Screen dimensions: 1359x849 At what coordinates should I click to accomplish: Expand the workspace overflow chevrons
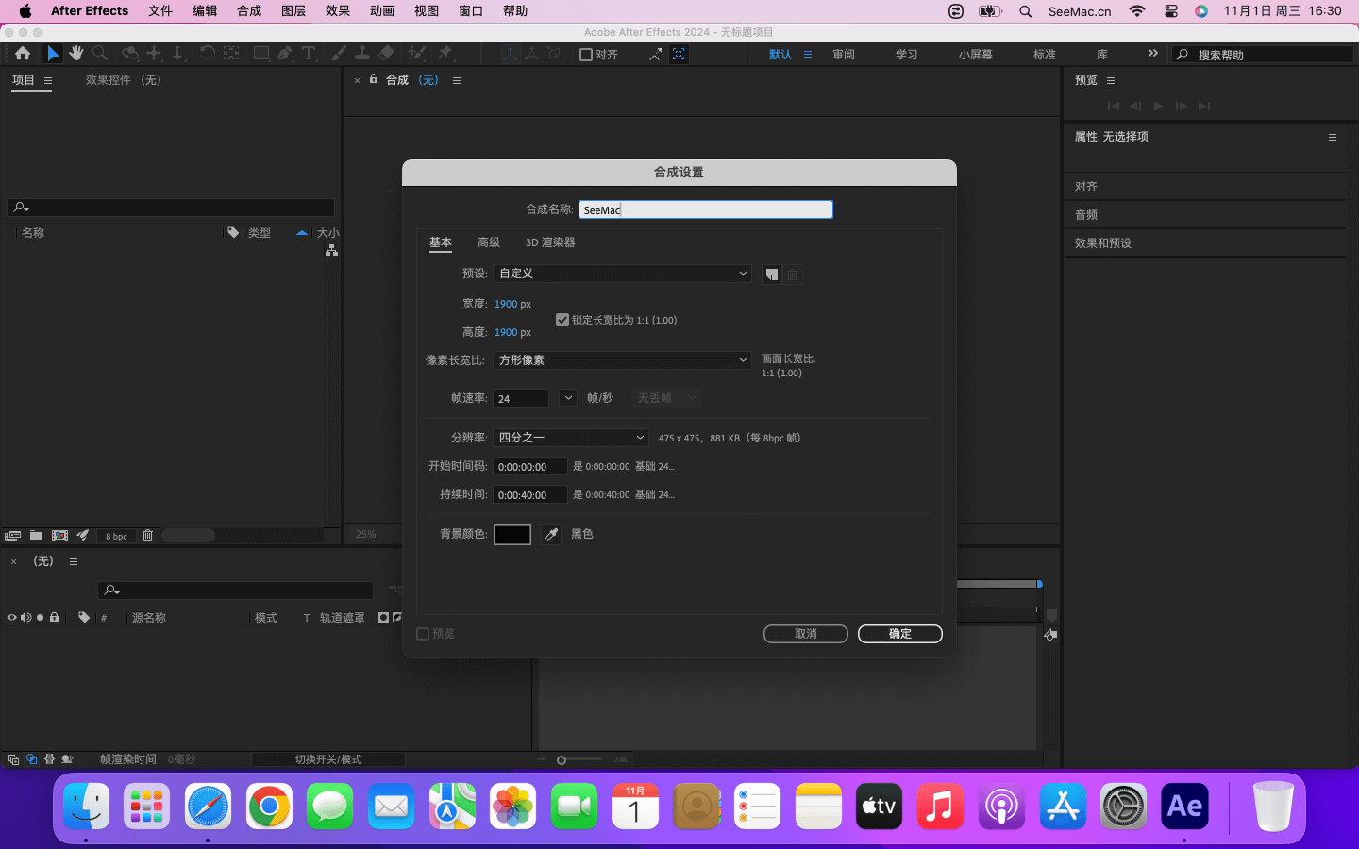pyautogui.click(x=1152, y=54)
